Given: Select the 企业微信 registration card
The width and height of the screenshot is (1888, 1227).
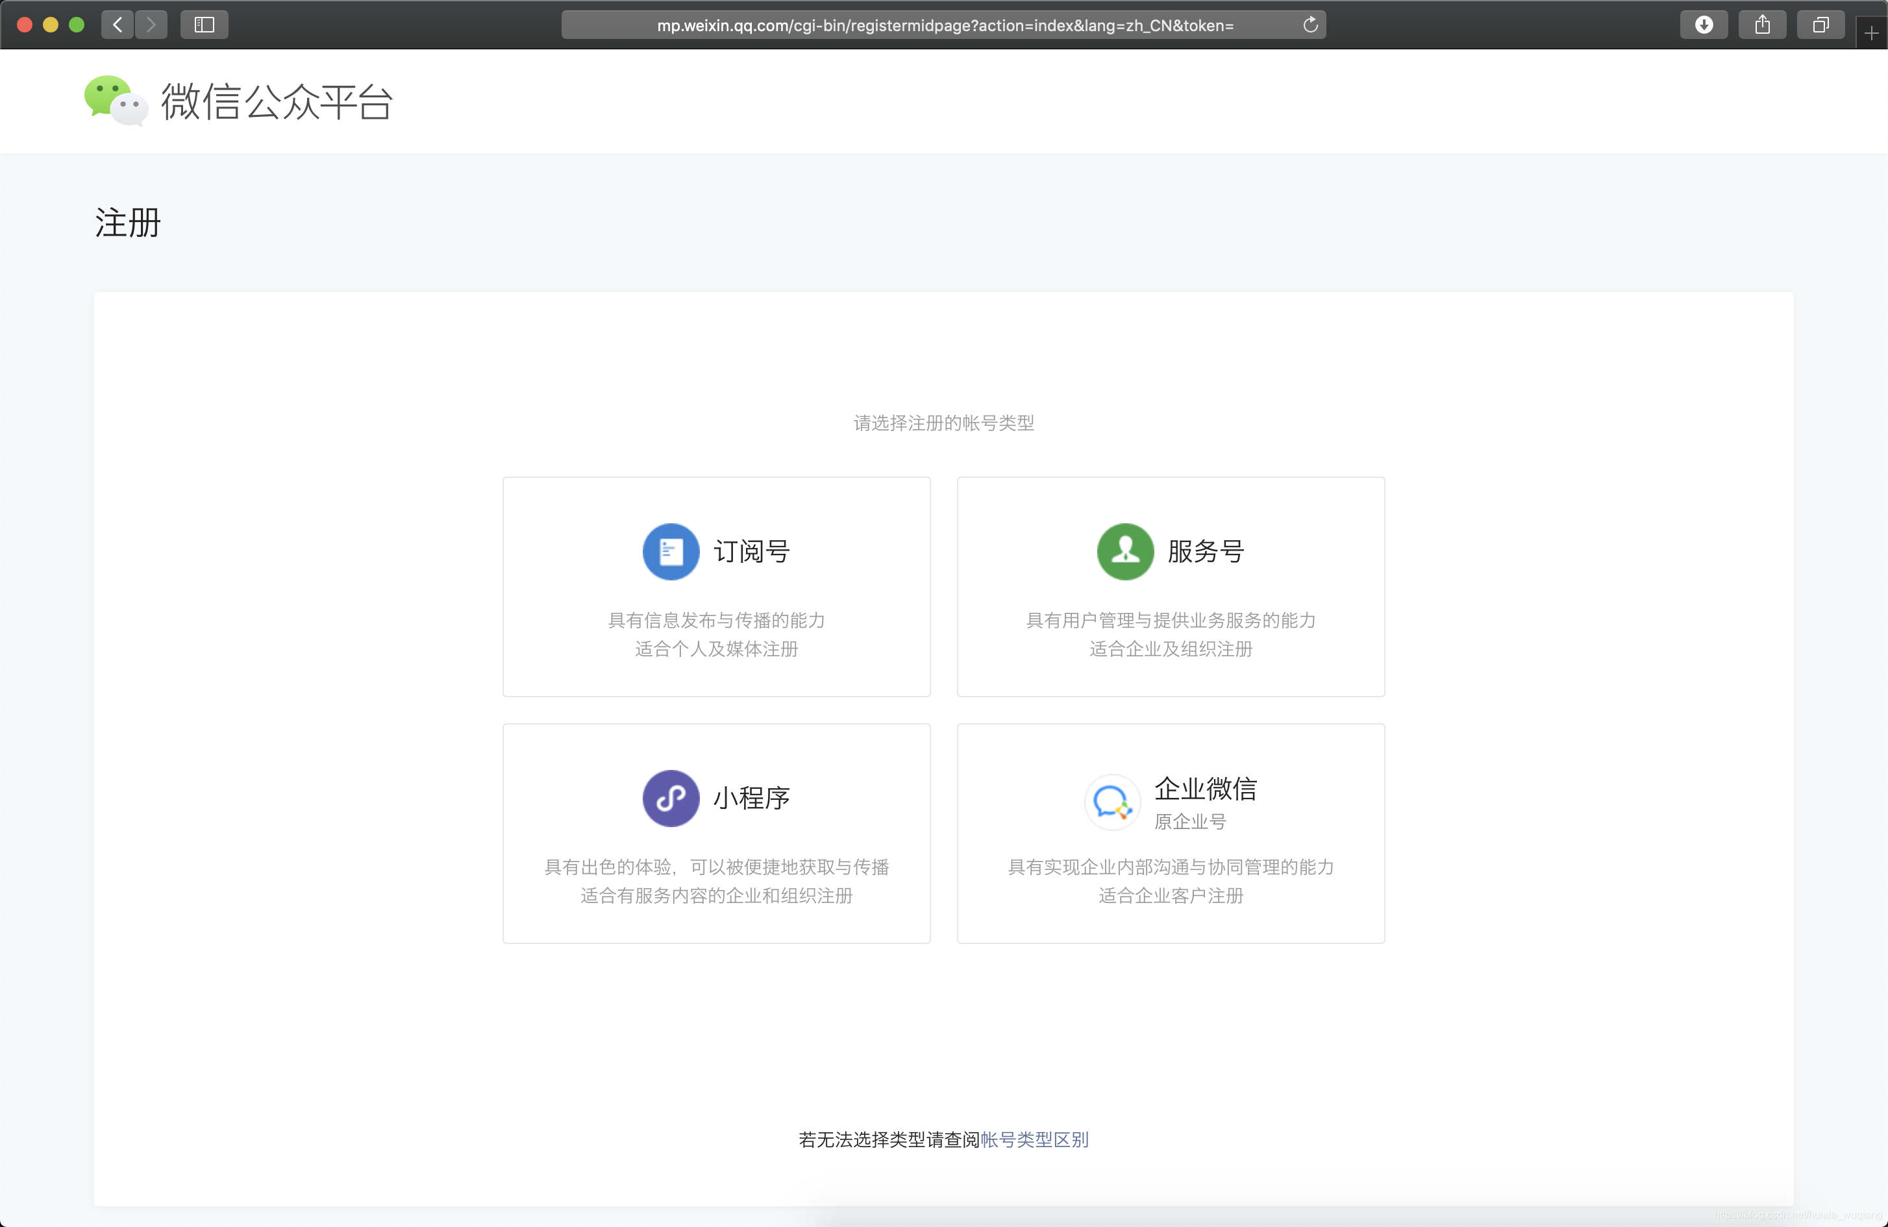Looking at the screenshot, I should pos(1170,834).
